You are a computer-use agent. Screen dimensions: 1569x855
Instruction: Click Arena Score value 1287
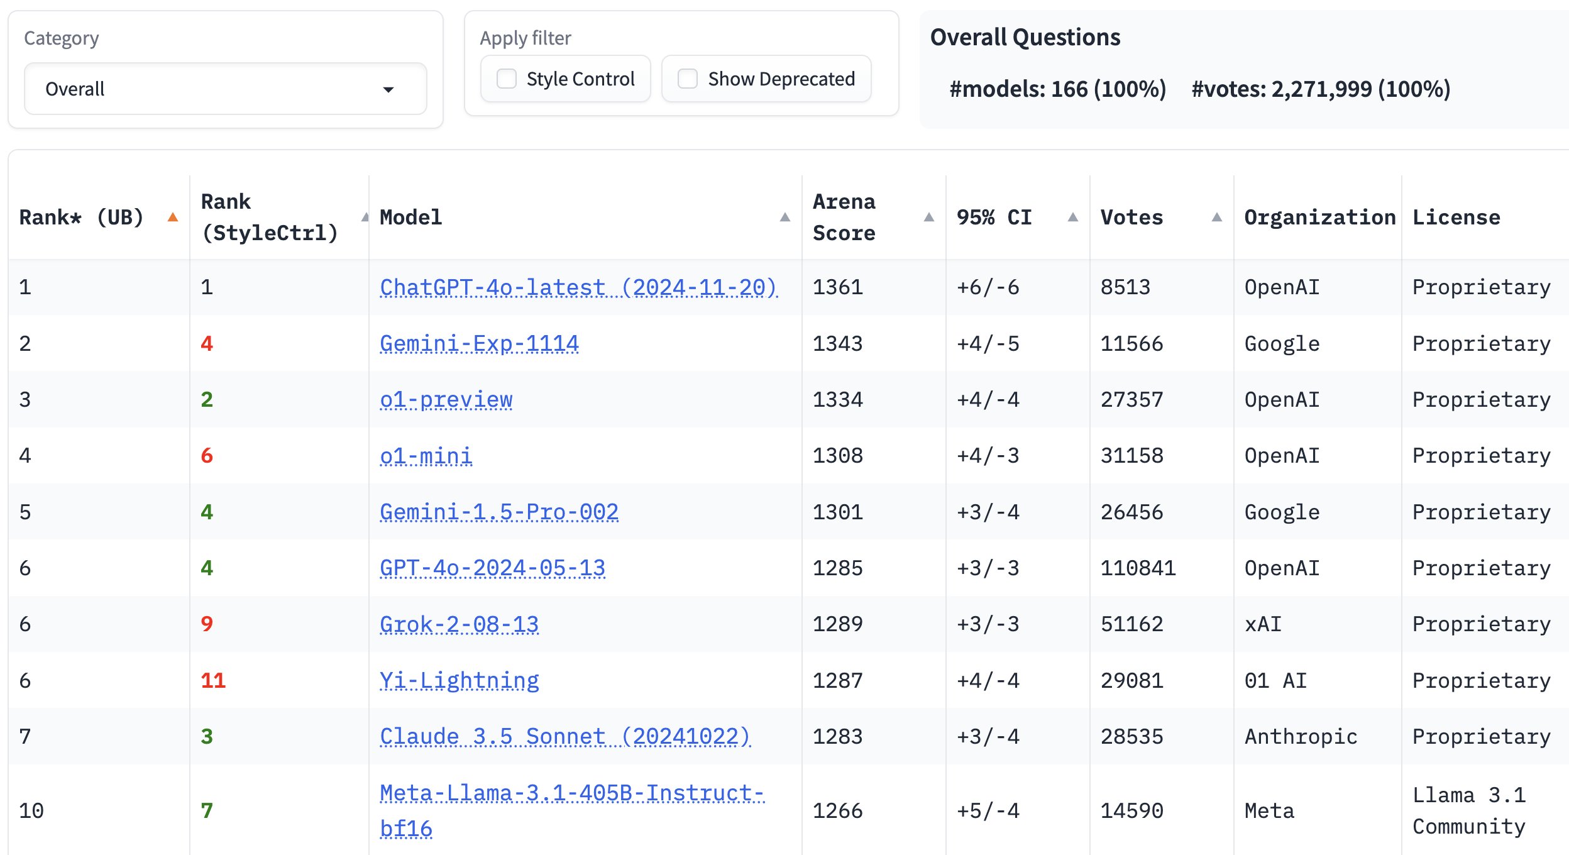point(837,681)
